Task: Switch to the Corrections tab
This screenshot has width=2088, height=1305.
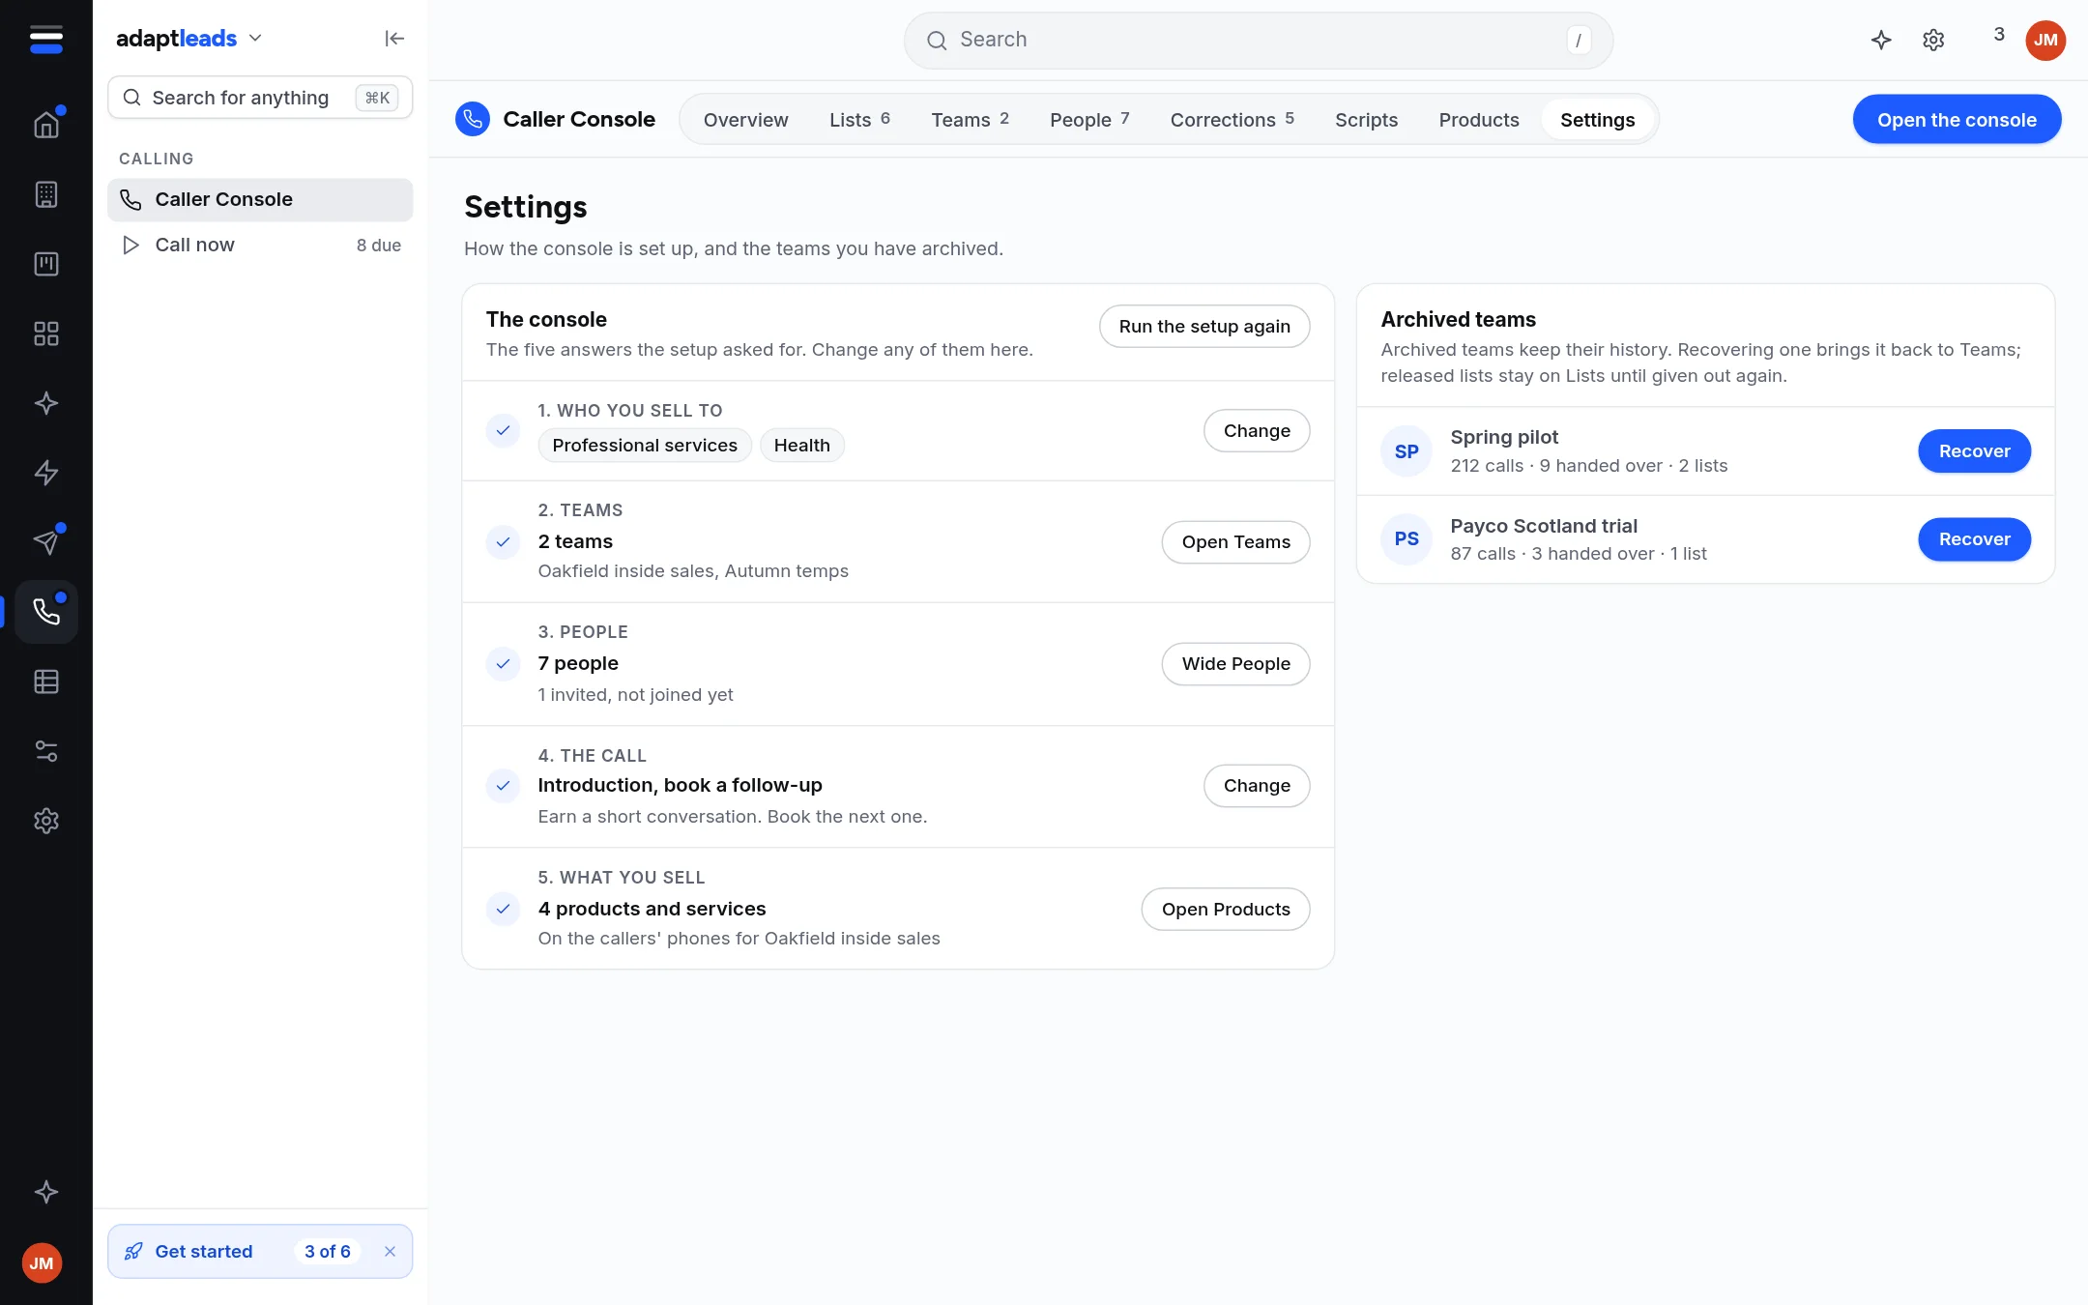Action: point(1232,120)
